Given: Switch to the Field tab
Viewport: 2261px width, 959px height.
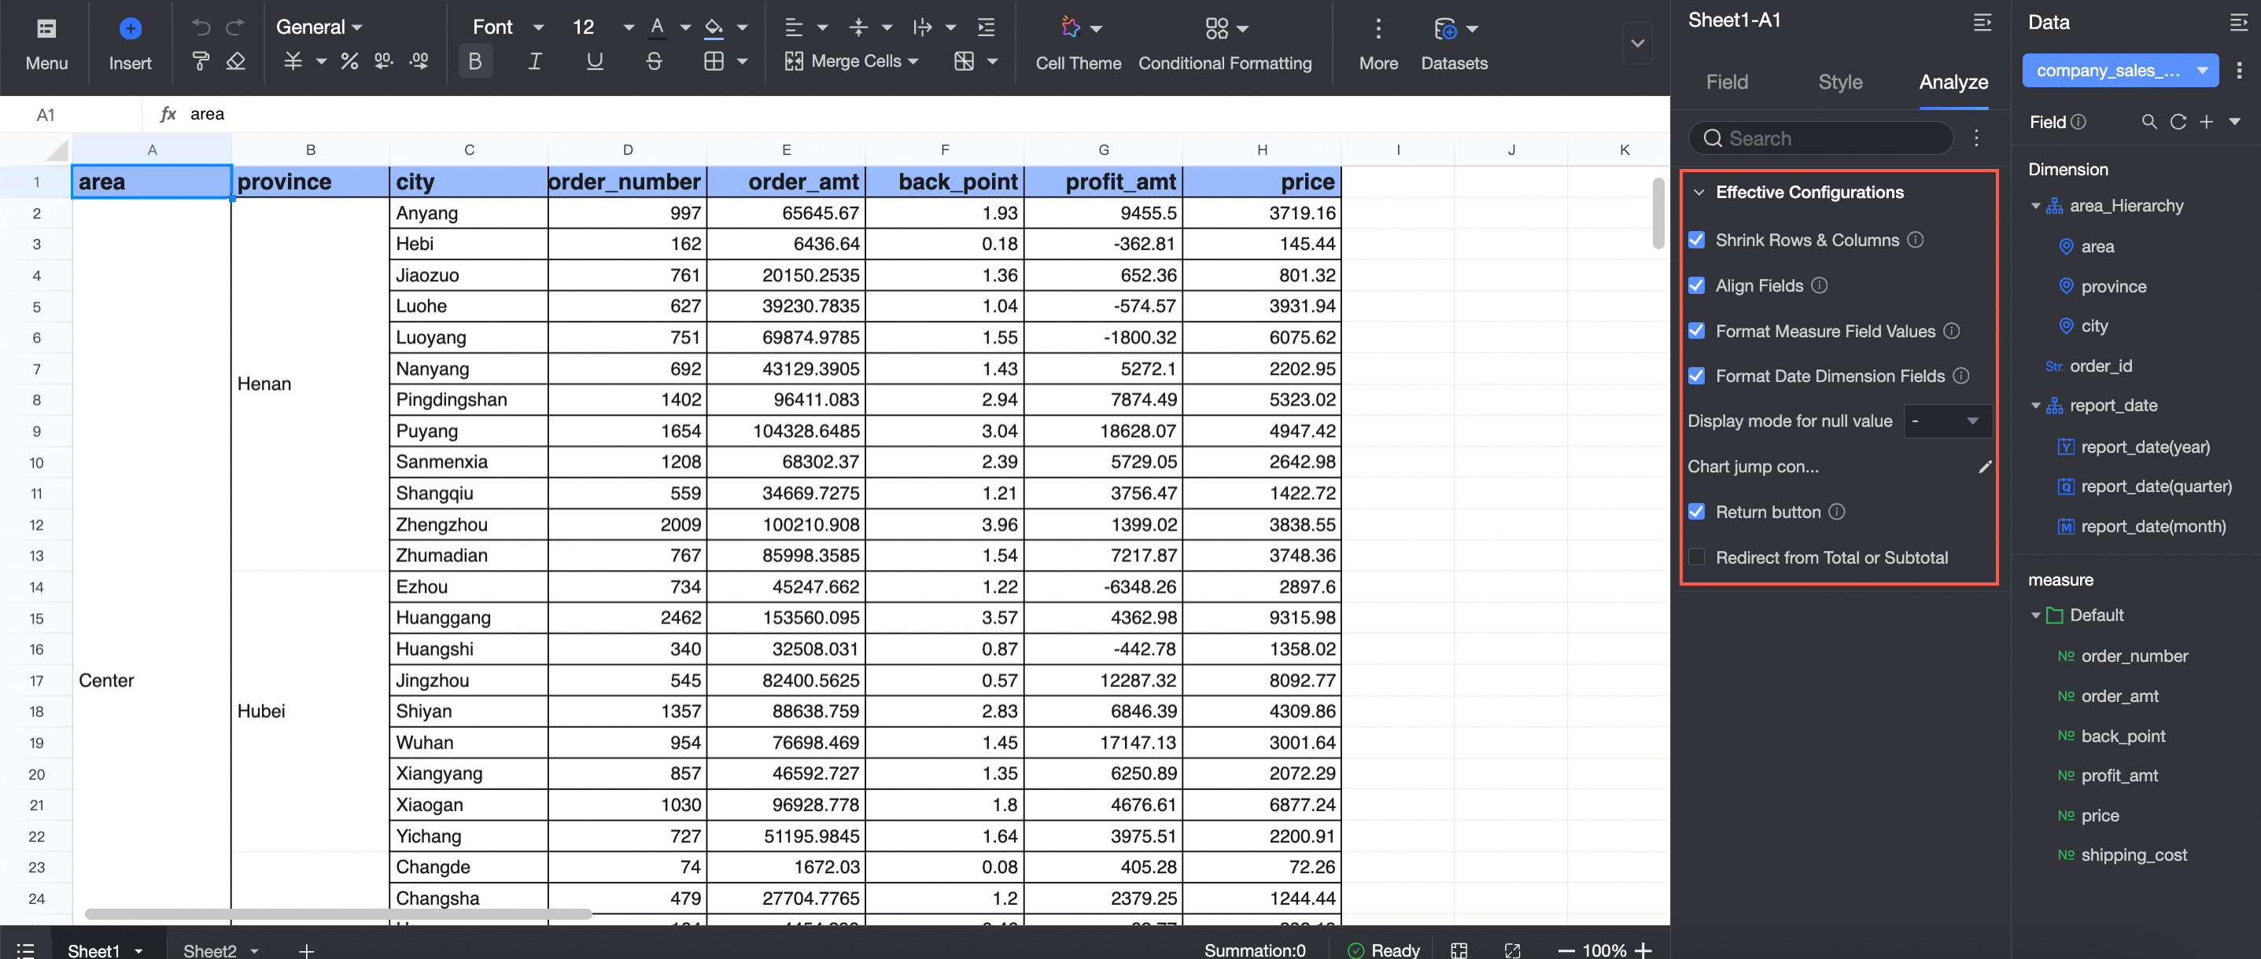Looking at the screenshot, I should 1727,82.
